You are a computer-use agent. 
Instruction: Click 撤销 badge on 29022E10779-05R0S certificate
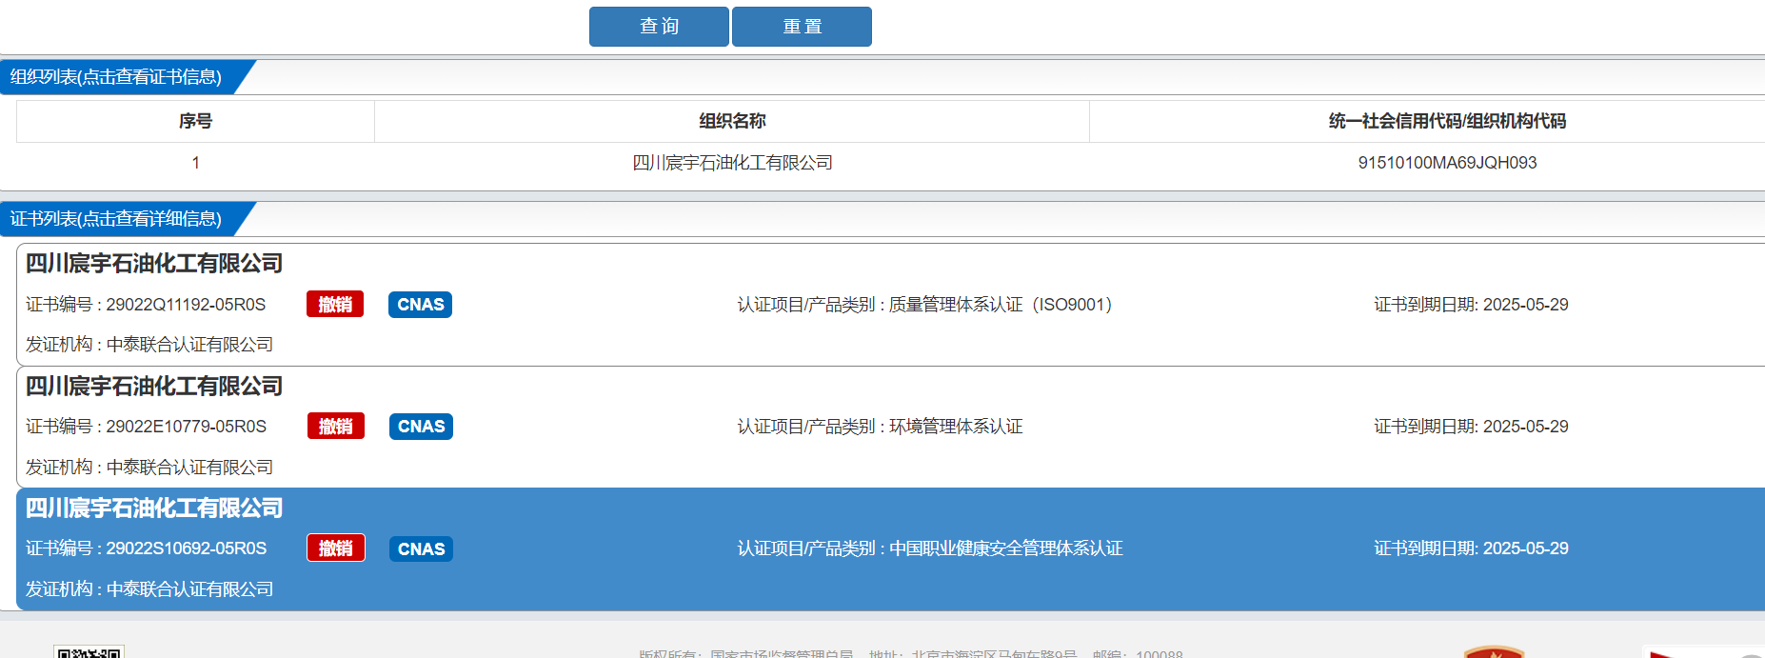click(336, 427)
